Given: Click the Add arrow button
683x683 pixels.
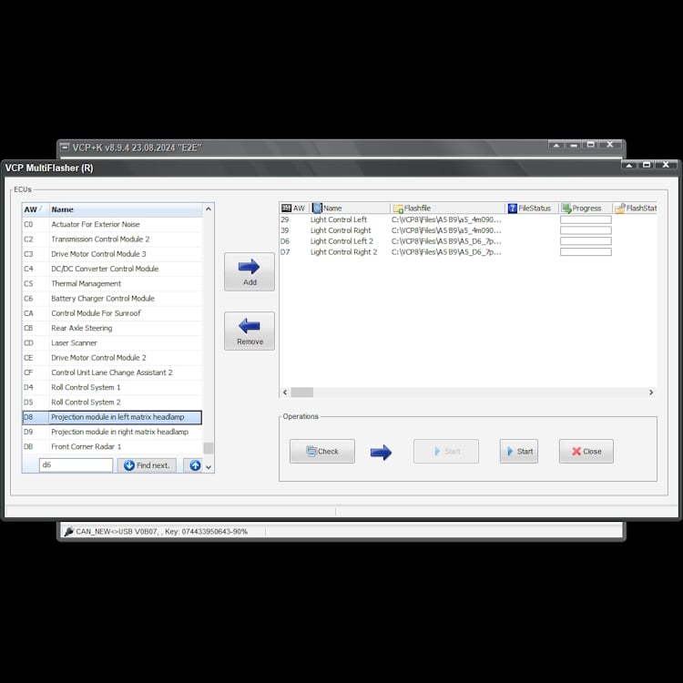Looking at the screenshot, I should [x=250, y=271].
